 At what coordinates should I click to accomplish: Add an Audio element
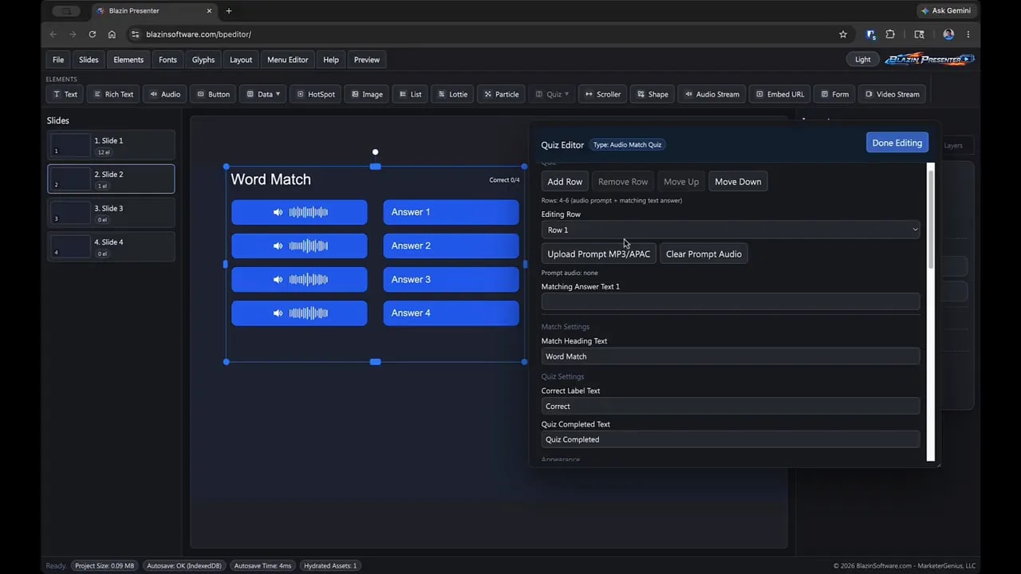click(165, 94)
